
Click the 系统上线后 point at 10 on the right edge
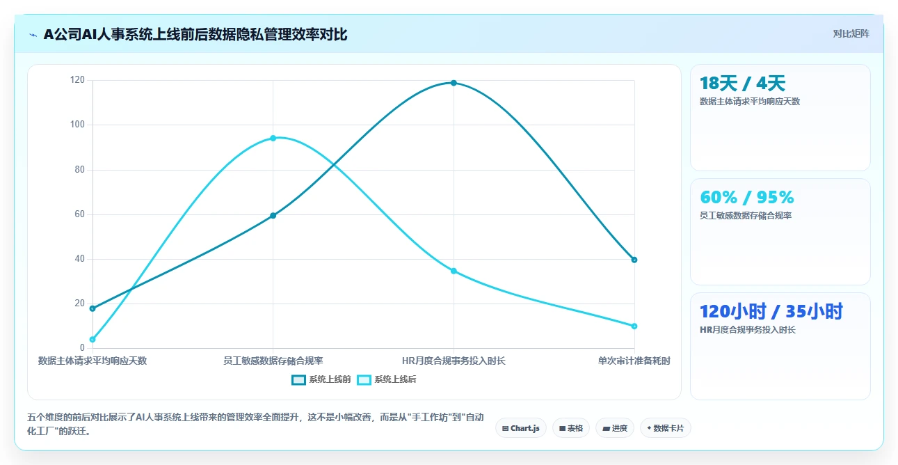(x=634, y=326)
